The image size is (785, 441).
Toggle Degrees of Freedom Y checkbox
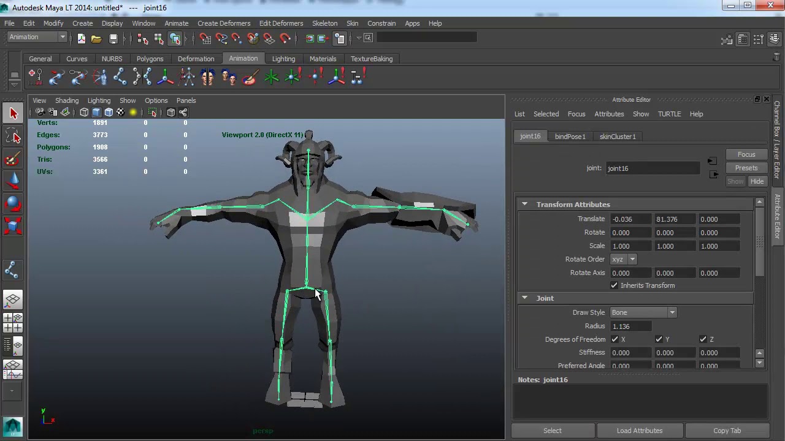[x=659, y=339]
